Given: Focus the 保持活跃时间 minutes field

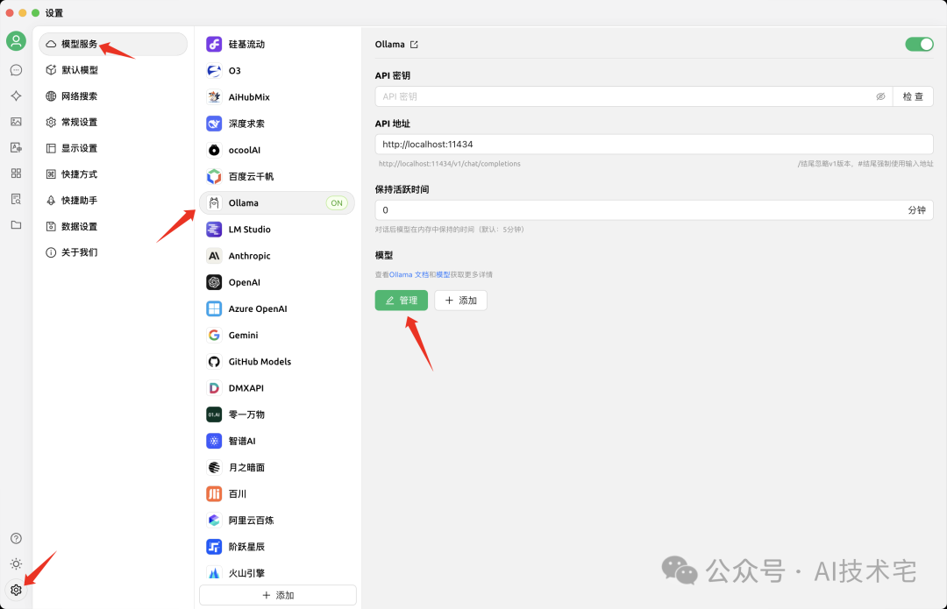Looking at the screenshot, I should pos(654,210).
